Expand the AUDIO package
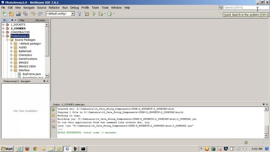Screen dimensions: 270x152 coord(11,47)
